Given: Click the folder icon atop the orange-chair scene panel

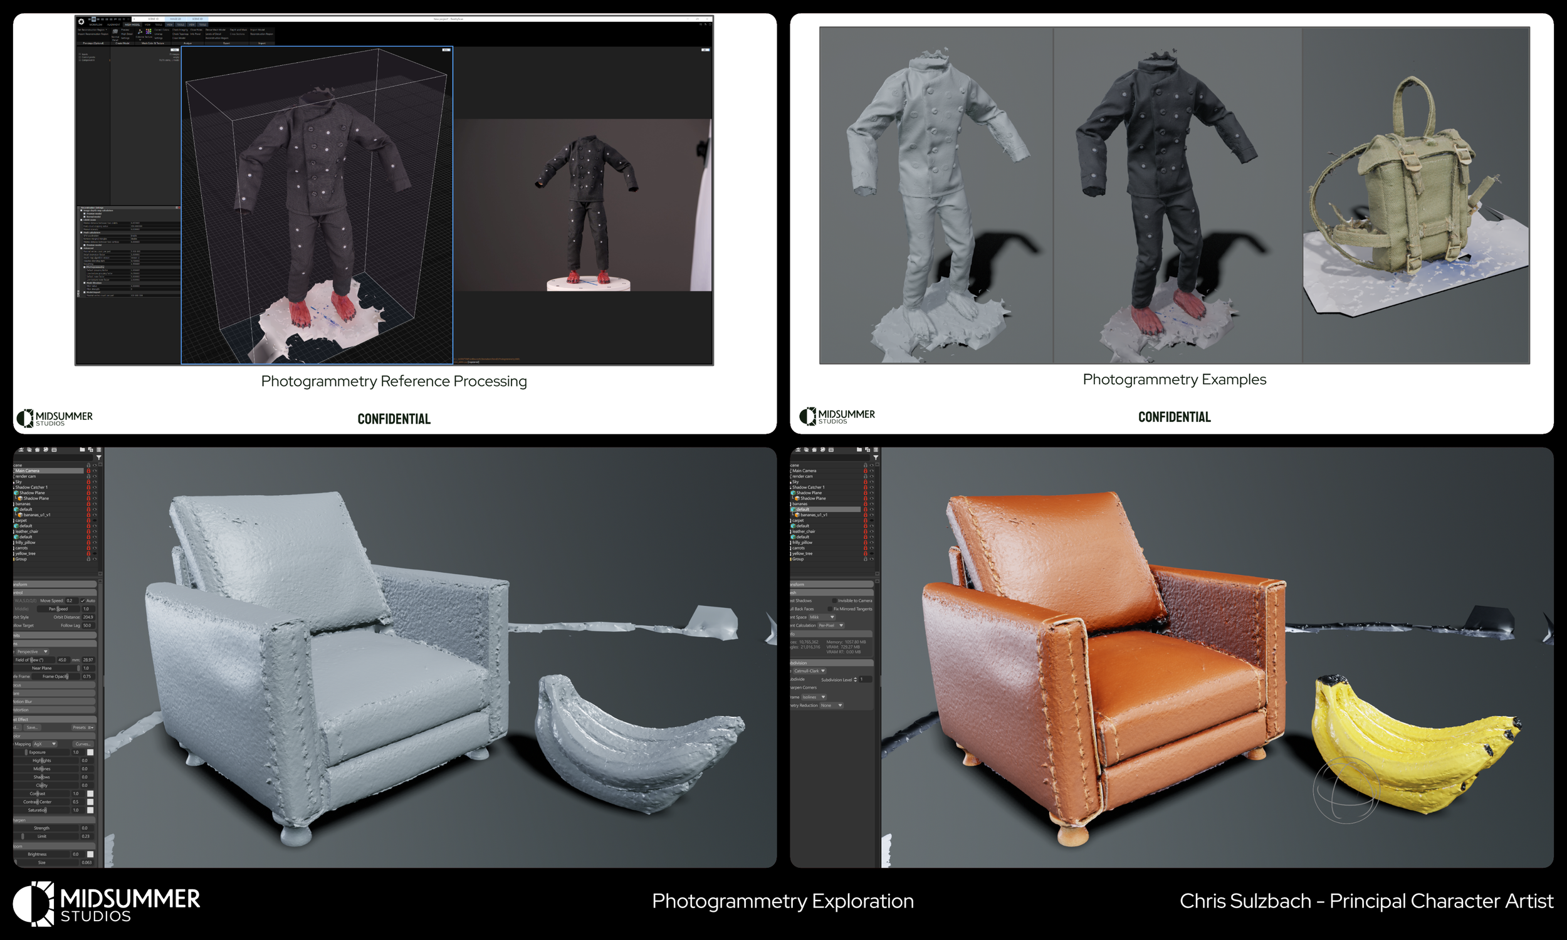Looking at the screenshot, I should click(859, 450).
